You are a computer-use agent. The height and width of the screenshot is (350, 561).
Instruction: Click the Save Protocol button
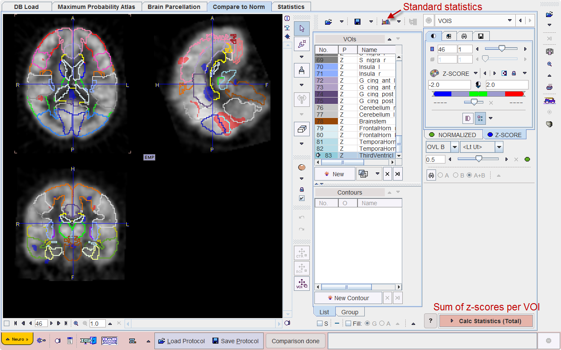coord(235,341)
